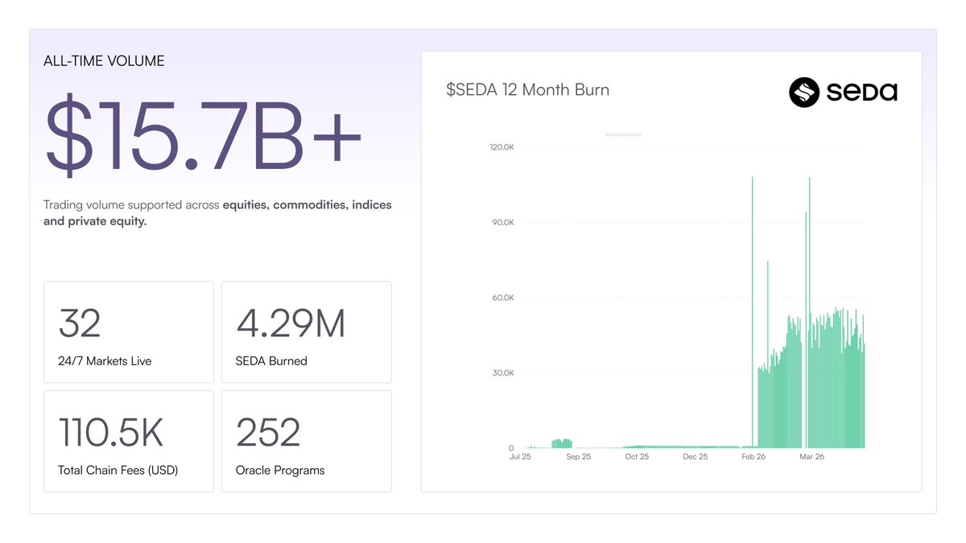Image resolution: width=966 pixels, height=543 pixels.
Task: Click the trading volume description text
Action: point(217,213)
